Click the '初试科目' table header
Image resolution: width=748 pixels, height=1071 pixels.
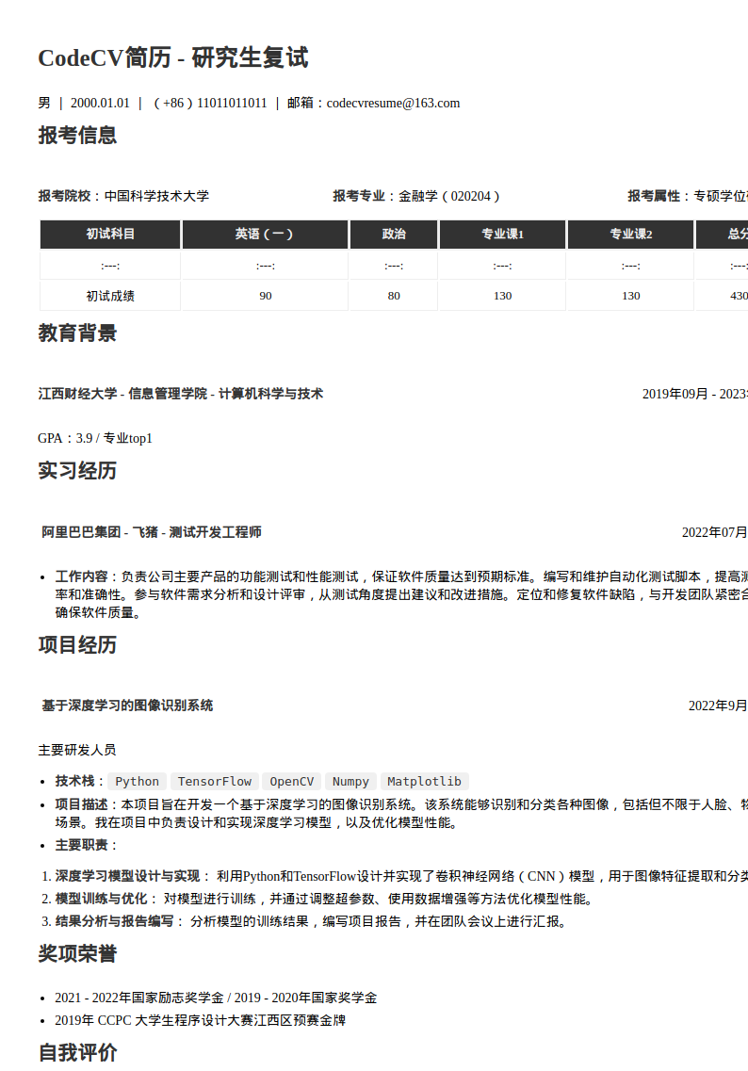pos(110,235)
